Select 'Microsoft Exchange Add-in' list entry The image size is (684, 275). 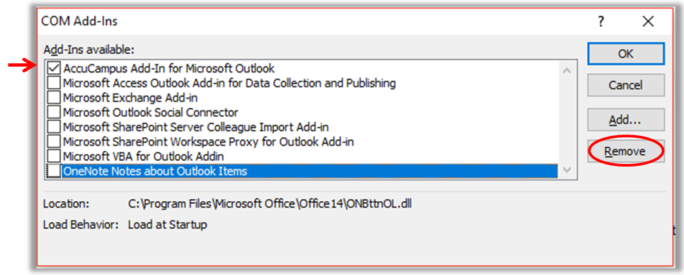click(130, 97)
